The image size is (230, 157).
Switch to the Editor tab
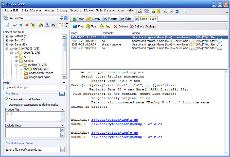click(127, 19)
